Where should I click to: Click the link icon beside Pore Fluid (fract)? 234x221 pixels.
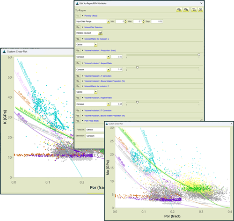[78, 121]
